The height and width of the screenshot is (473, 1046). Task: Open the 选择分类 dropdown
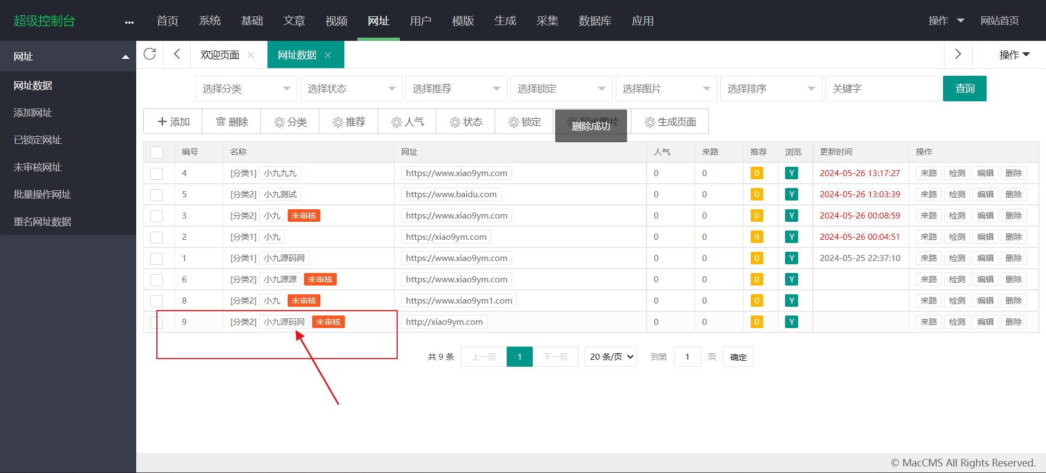coord(246,88)
